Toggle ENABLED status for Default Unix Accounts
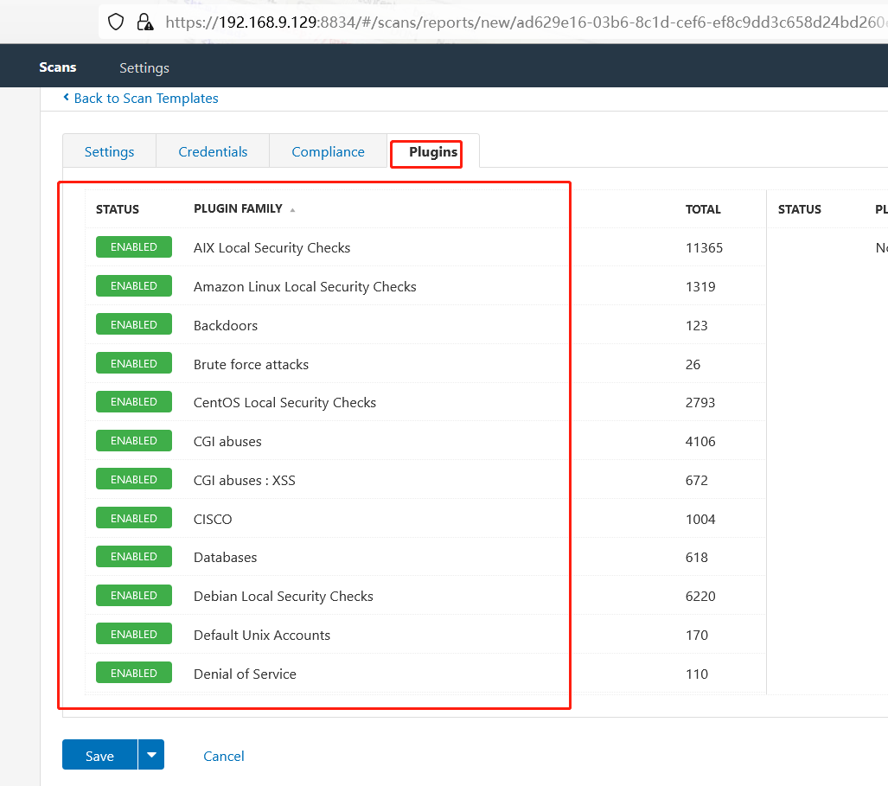This screenshot has height=786, width=888. (x=134, y=634)
